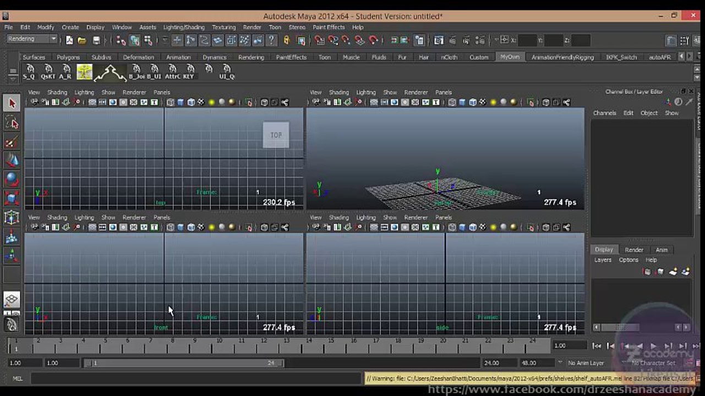Click the playback end time field 24.00

pos(499,363)
